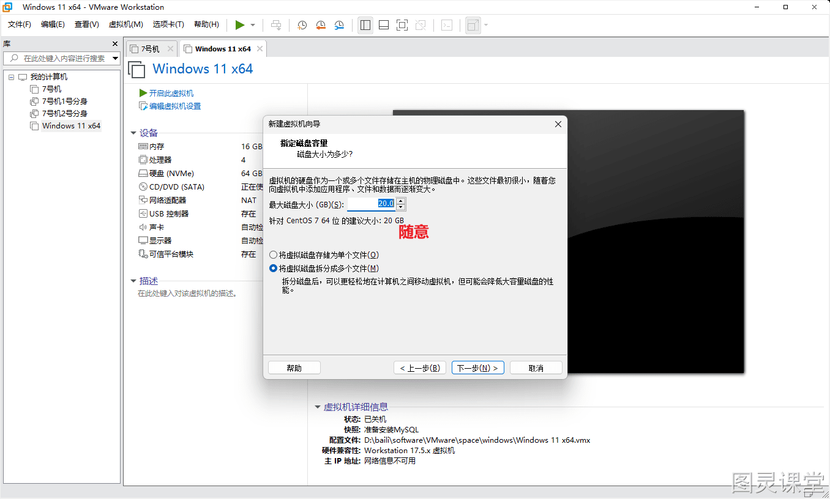Close the 库 library panel

(x=114, y=44)
